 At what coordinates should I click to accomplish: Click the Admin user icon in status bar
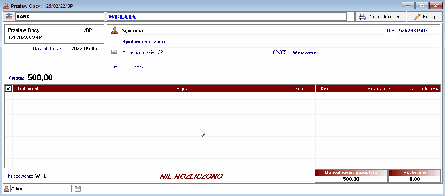pyautogui.click(x=7, y=189)
